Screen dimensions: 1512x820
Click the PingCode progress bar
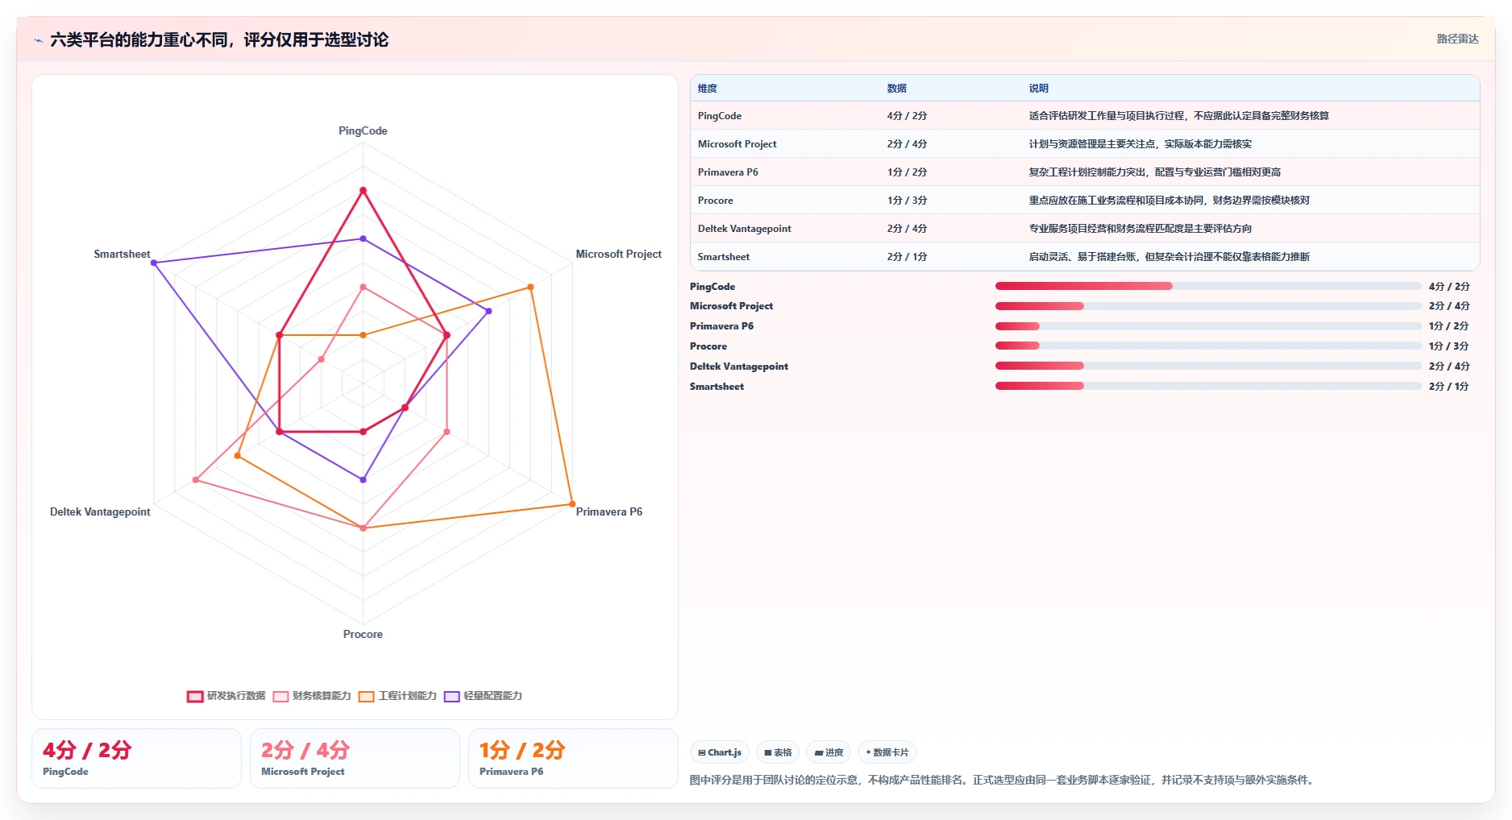coord(1208,286)
